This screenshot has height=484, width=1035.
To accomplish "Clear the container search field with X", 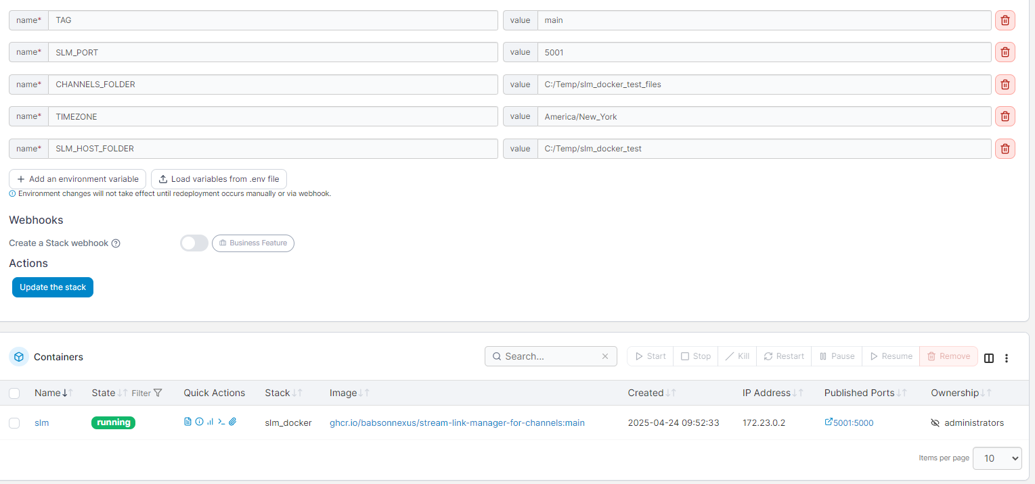I will 606,356.
